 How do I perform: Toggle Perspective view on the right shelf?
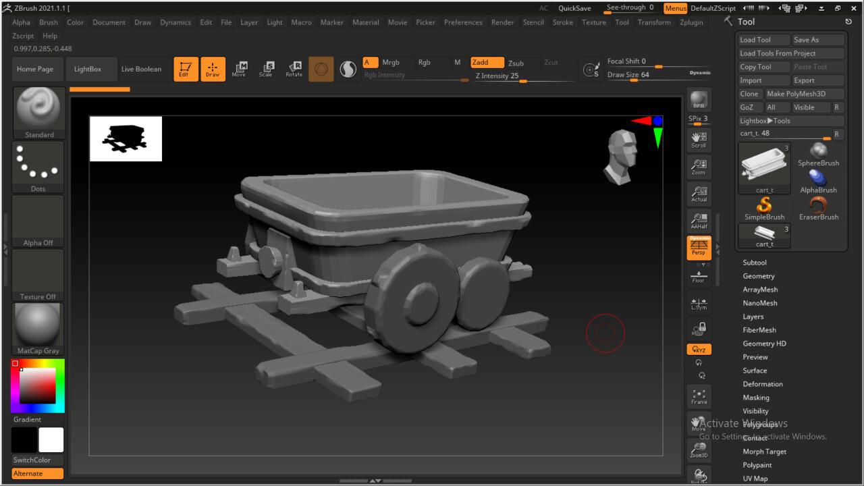(x=699, y=247)
